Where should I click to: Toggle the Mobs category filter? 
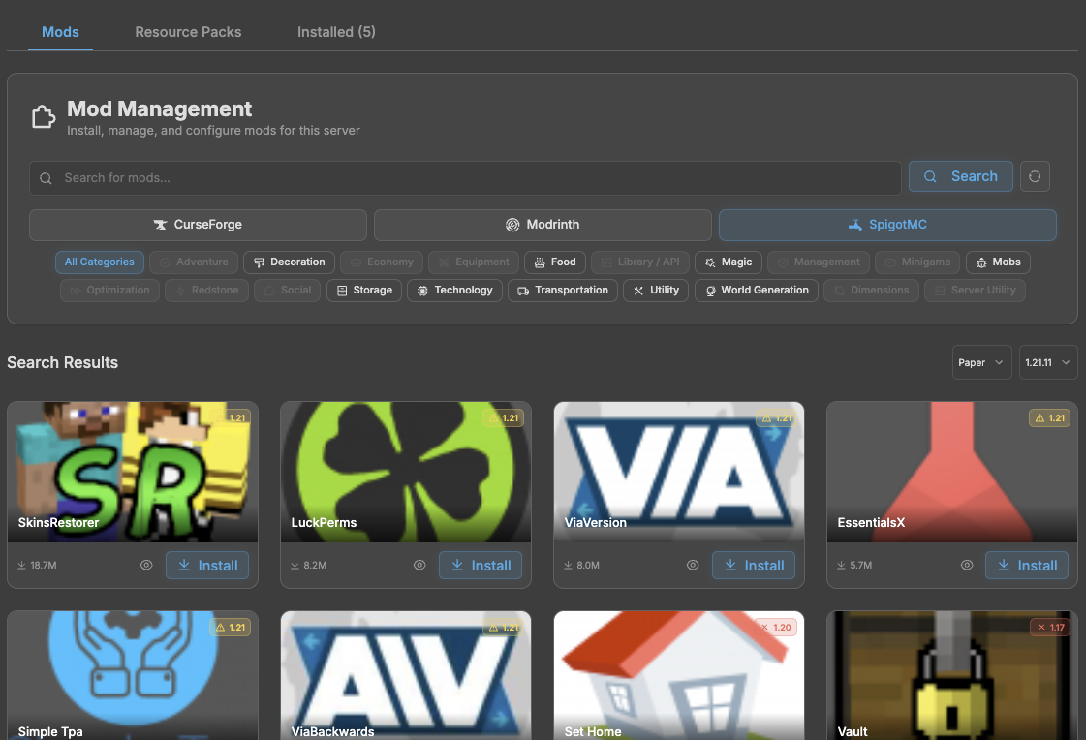tap(998, 262)
